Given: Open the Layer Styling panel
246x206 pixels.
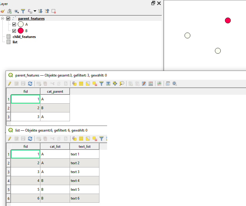Looking at the screenshot, I should [x=3, y=11].
